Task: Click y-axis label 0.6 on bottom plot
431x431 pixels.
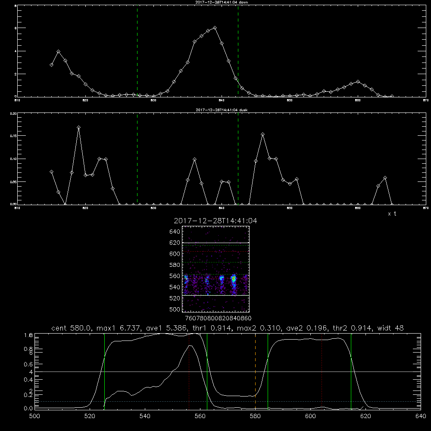Action: (x=28, y=364)
